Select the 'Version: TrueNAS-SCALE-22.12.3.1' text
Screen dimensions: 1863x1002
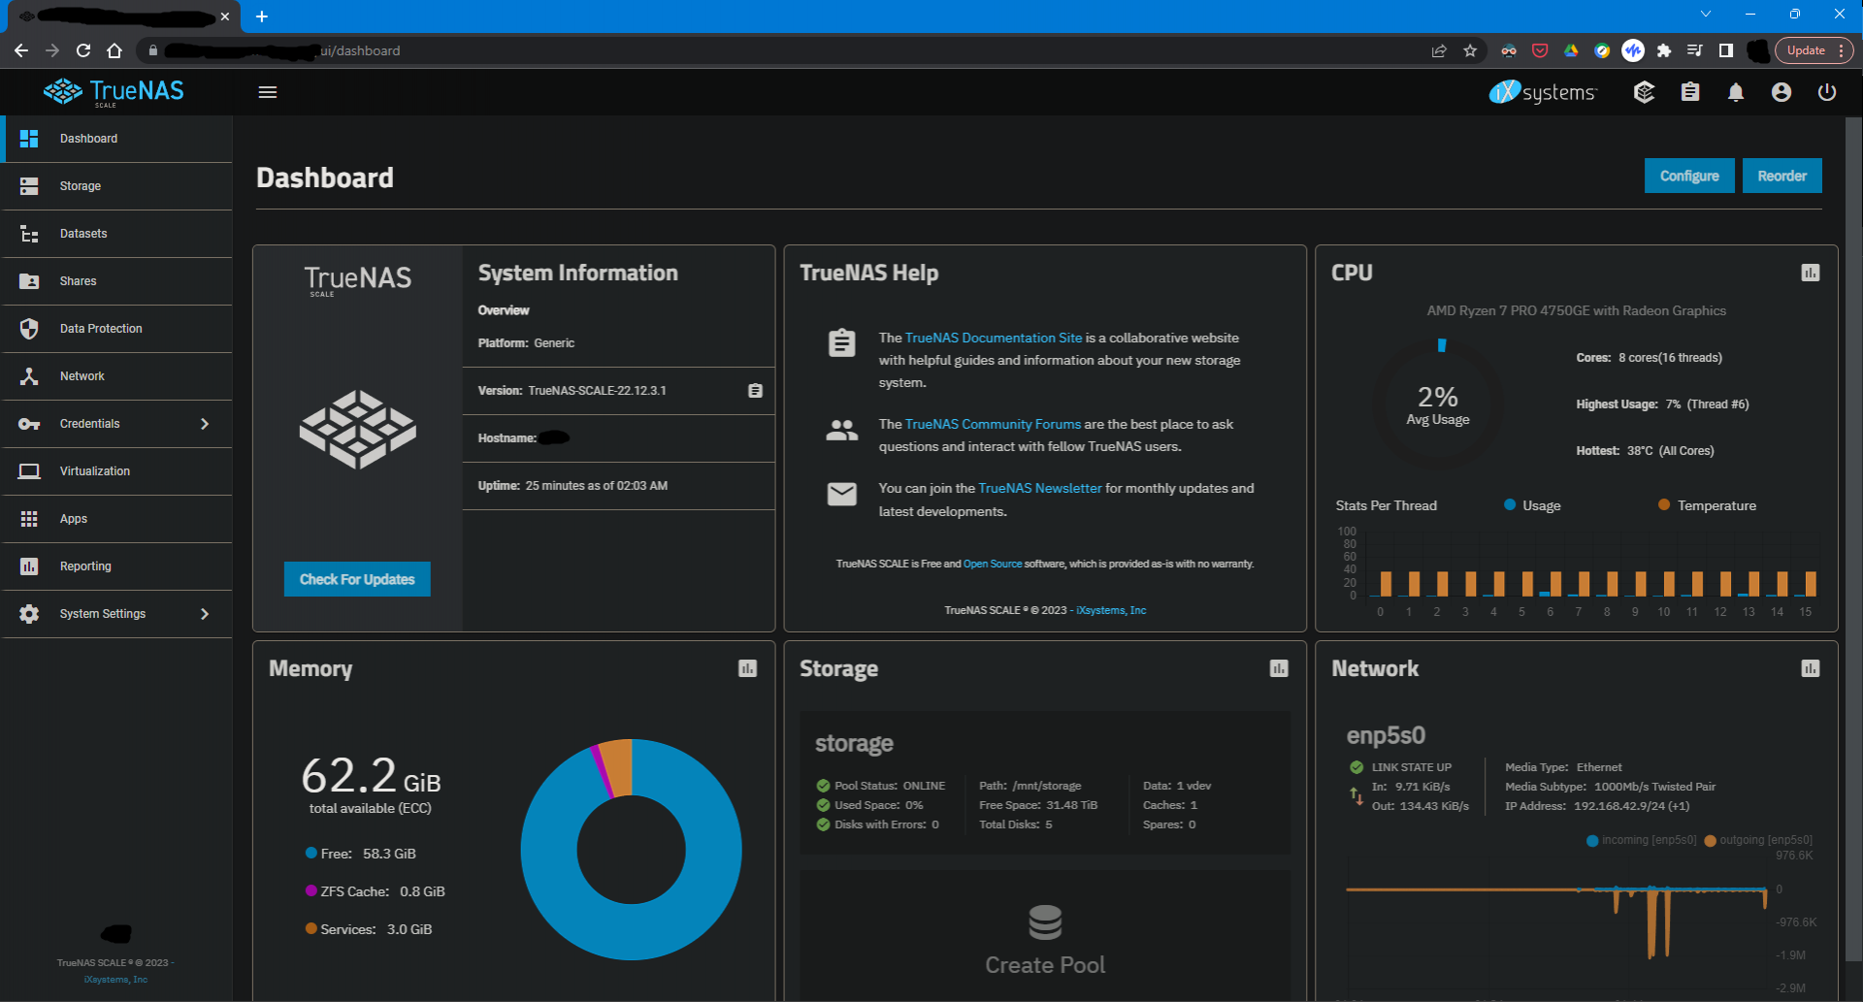click(x=572, y=391)
